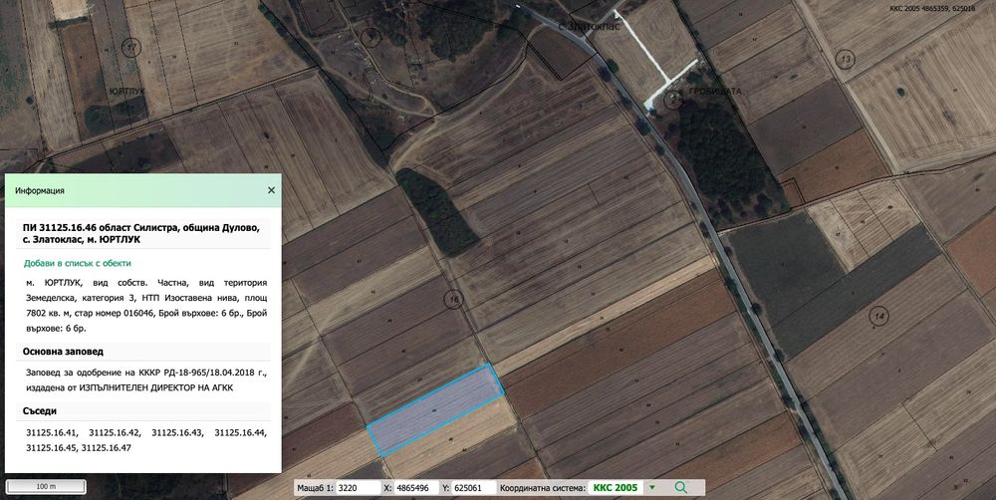Click neighbor parcel '31125.16.45' text
Screen dimensions: 996x500
coord(52,448)
